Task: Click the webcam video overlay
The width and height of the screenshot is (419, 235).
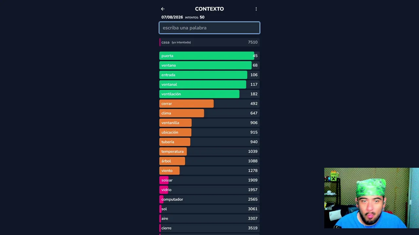Action: click(372, 198)
